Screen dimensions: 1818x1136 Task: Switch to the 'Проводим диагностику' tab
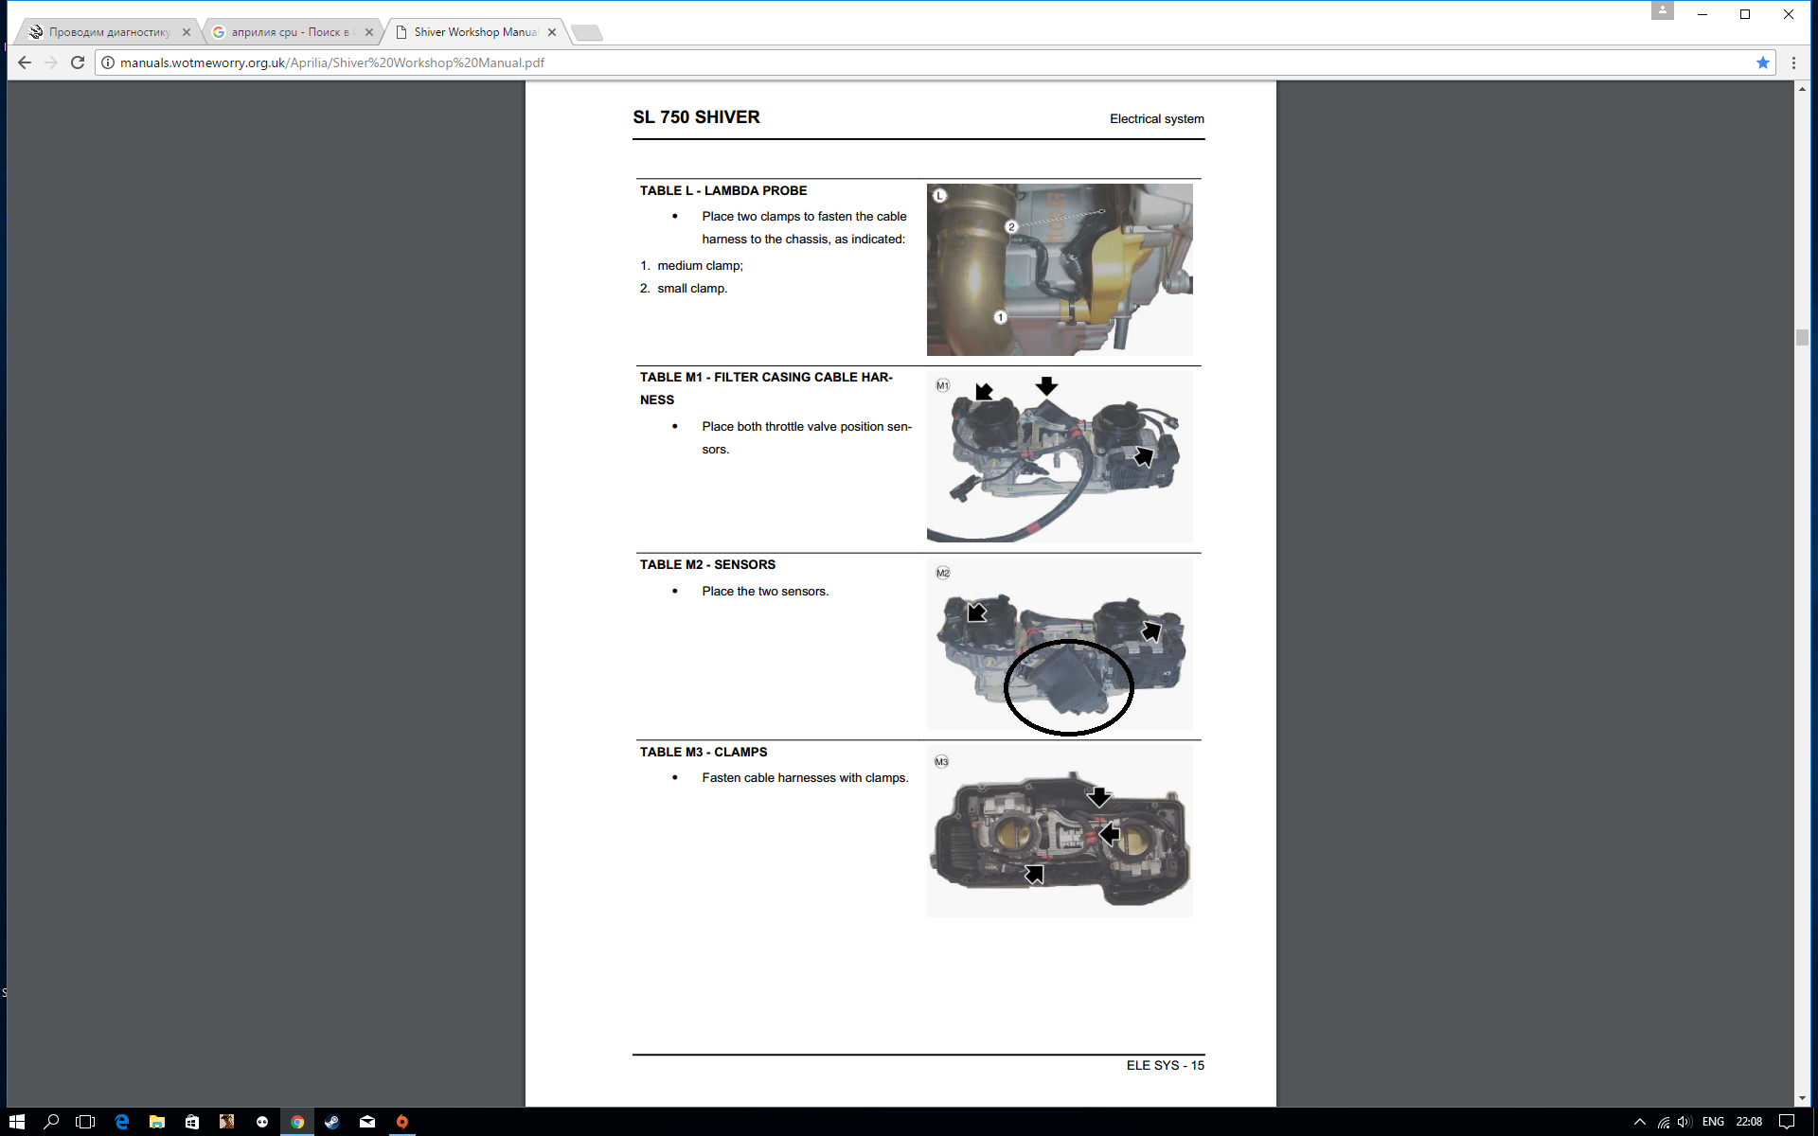(108, 32)
